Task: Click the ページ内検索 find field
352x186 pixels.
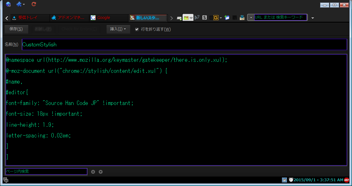Action: (x=46, y=171)
